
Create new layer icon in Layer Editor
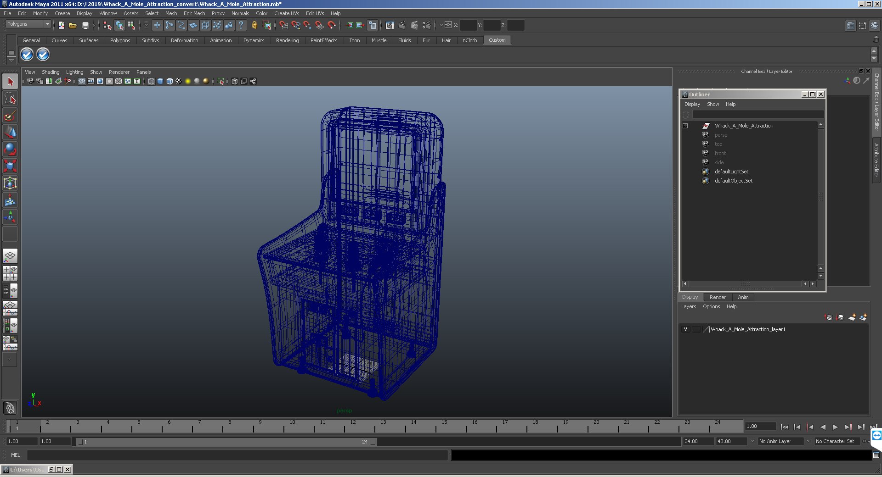coord(852,317)
